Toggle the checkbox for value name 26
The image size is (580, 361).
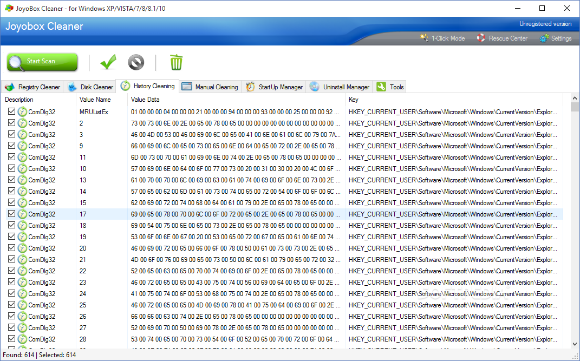[x=11, y=316]
